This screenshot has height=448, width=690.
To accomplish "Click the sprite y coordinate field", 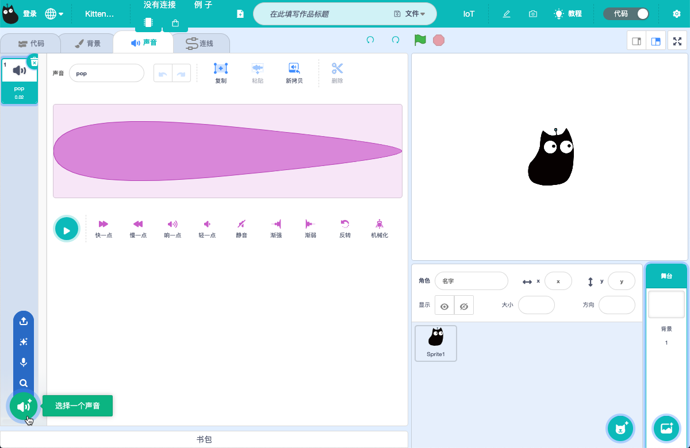I will click(622, 281).
